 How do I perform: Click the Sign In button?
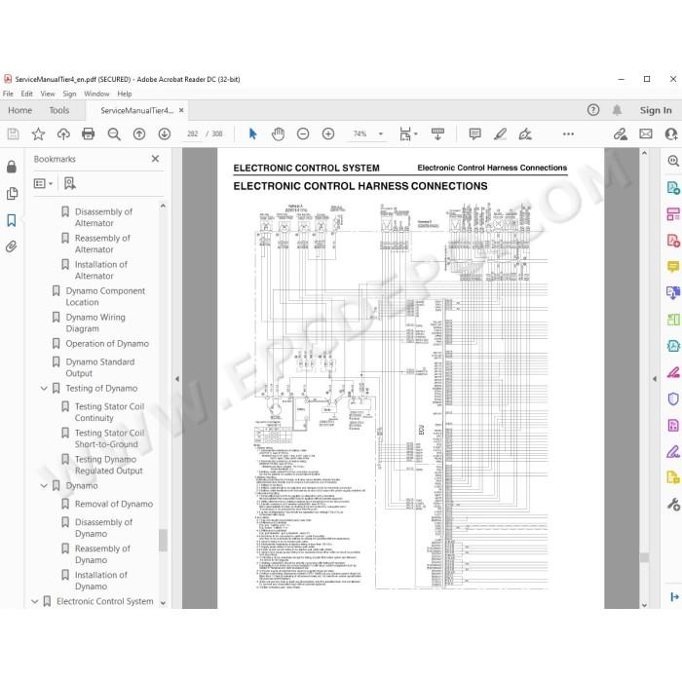coord(656,110)
